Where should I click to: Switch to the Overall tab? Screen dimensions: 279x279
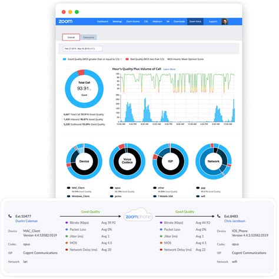pyautogui.click(x=71, y=37)
